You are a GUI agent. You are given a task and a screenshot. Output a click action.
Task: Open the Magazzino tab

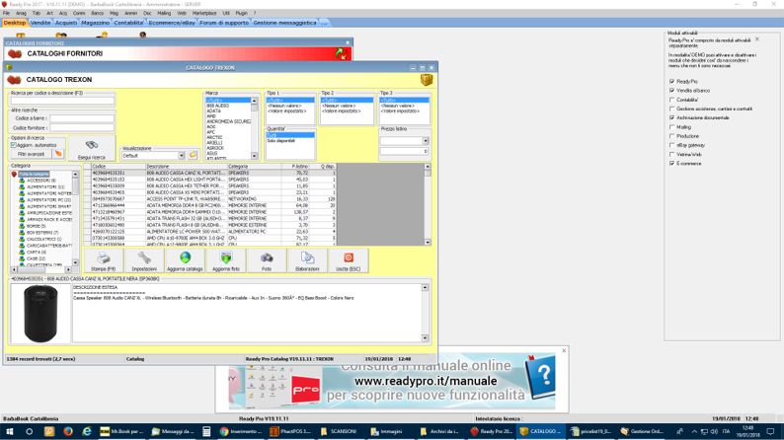tap(95, 23)
